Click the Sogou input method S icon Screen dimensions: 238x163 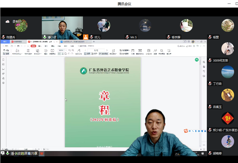(x=186, y=131)
